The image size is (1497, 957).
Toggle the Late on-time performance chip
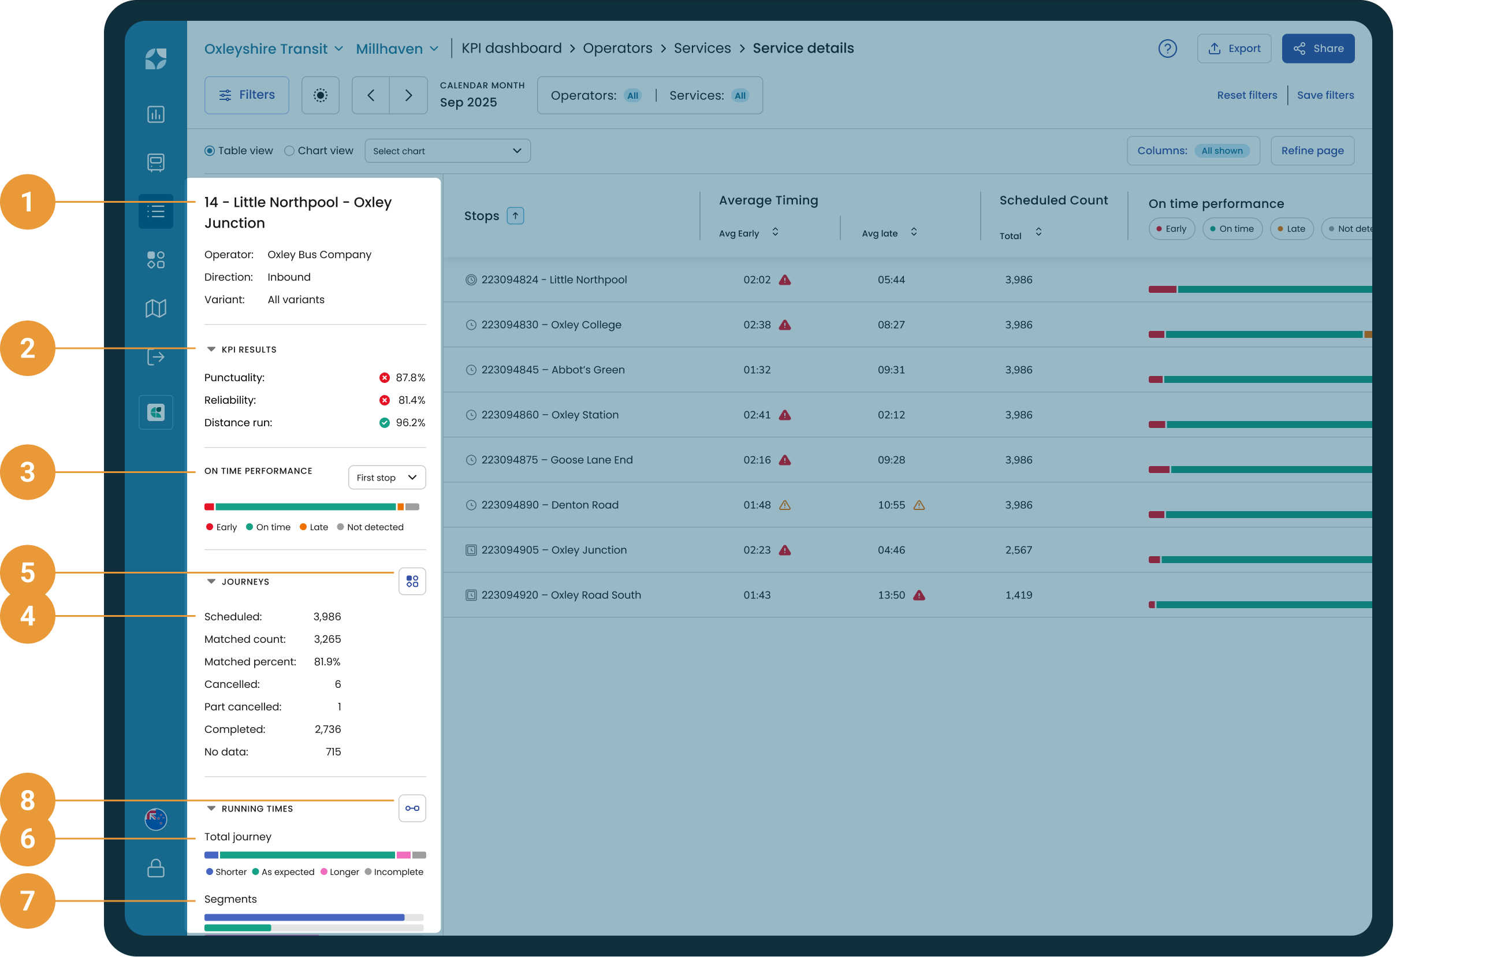tap(1291, 229)
